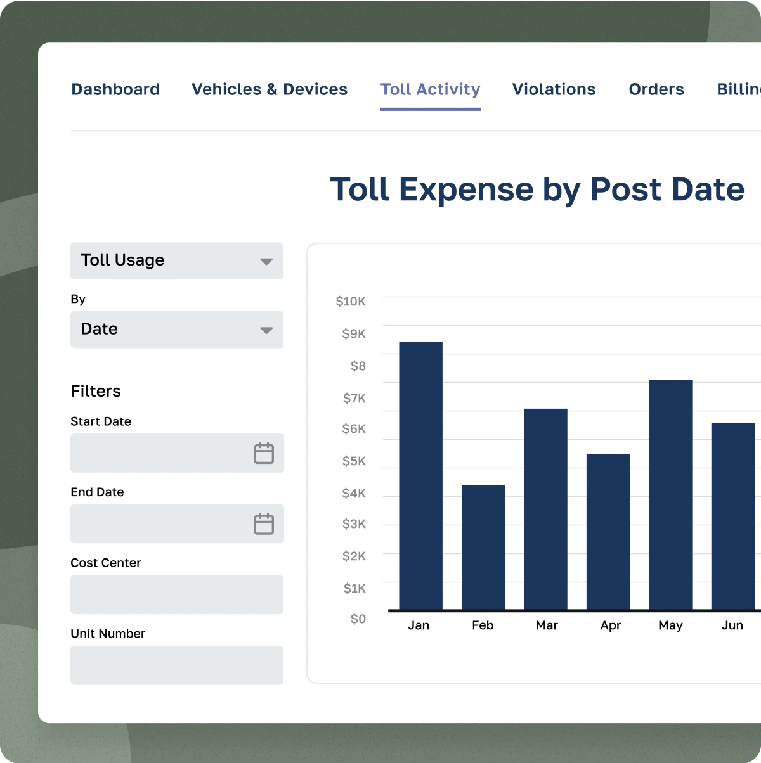Click the Apr bar in chart
The width and height of the screenshot is (761, 763).
(608, 532)
